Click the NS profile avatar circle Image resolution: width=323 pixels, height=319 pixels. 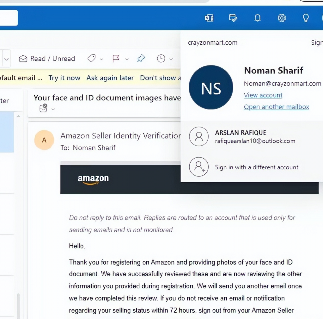pos(211,87)
